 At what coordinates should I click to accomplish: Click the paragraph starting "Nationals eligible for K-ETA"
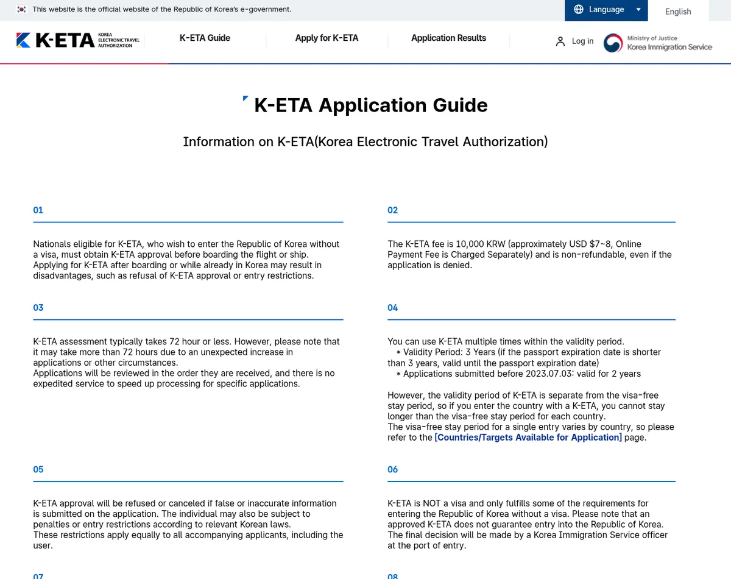[x=186, y=260]
